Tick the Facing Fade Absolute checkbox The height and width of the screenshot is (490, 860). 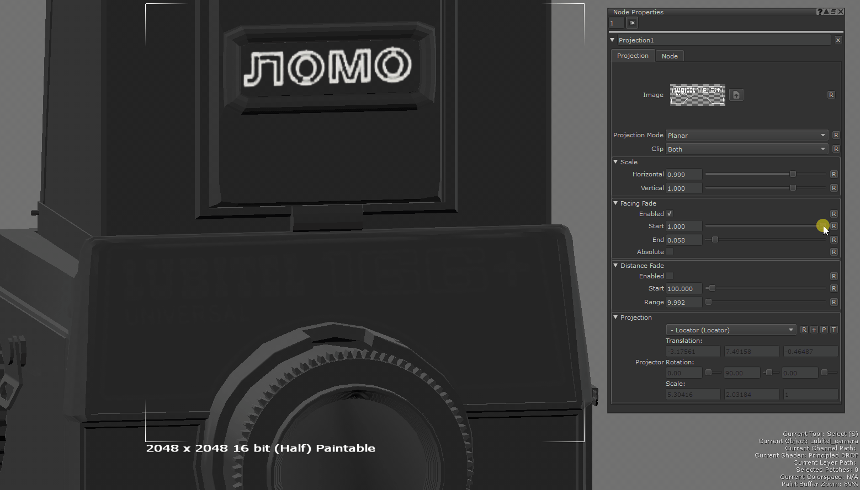click(x=670, y=252)
